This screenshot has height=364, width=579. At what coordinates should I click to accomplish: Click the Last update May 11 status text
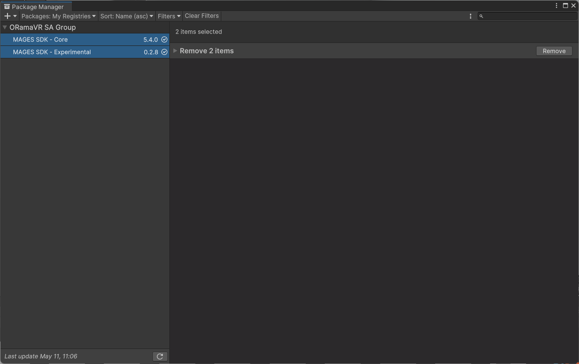41,356
